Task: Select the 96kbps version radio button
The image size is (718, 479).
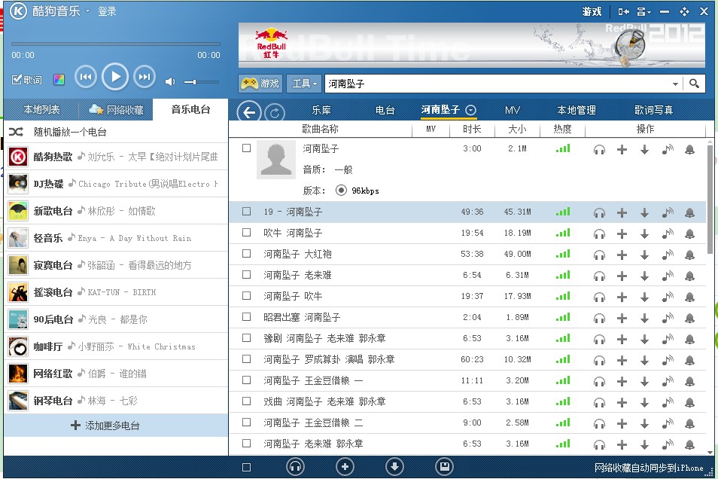Action: click(x=341, y=191)
